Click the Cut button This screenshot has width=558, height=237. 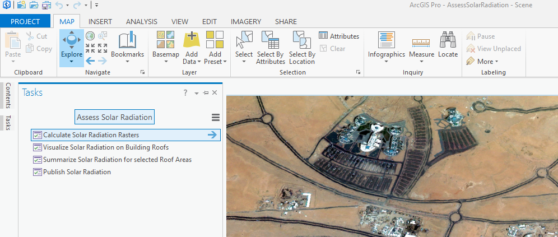pos(36,36)
